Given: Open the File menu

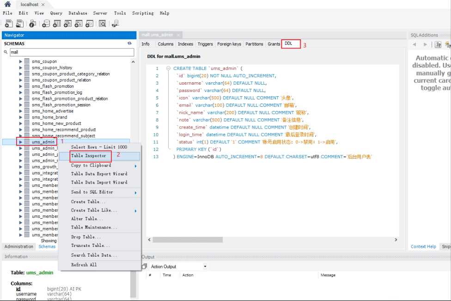Looking at the screenshot, I should coord(7,13).
